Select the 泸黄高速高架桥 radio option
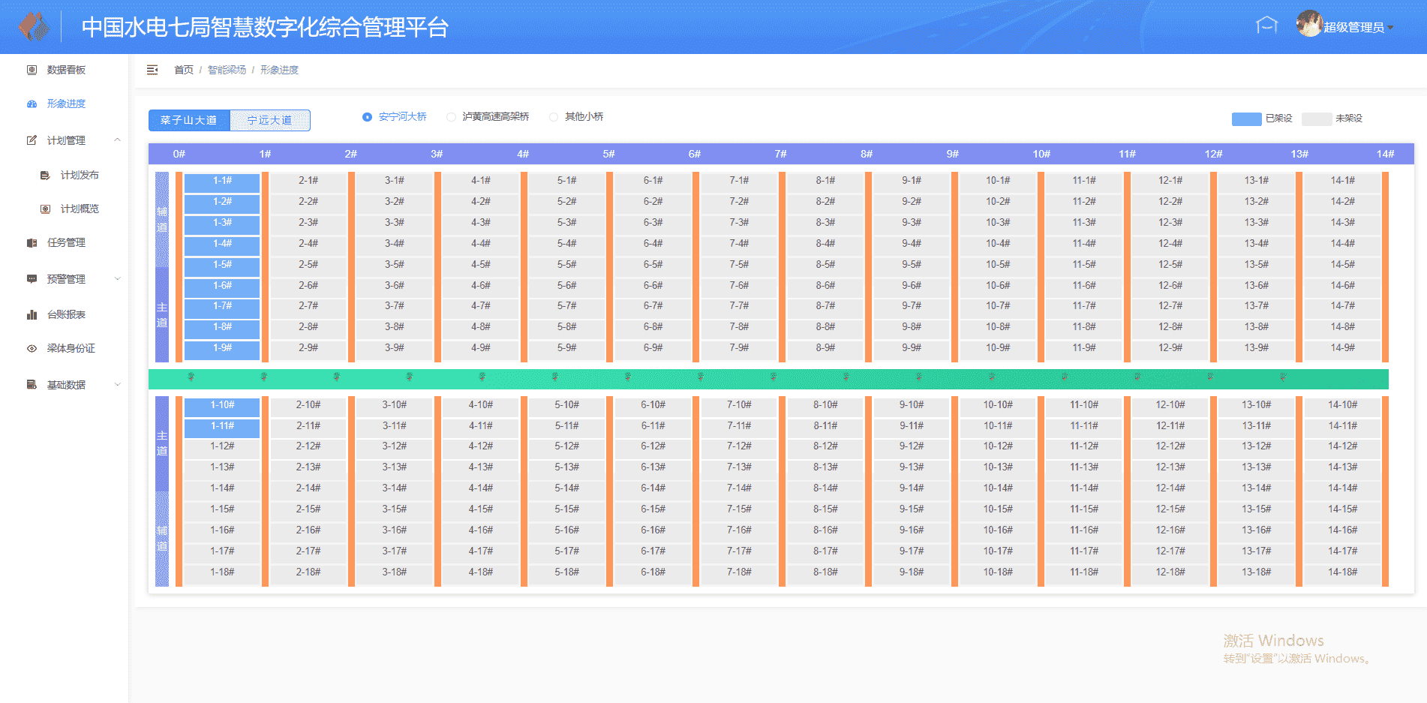This screenshot has height=703, width=1427. [x=451, y=117]
